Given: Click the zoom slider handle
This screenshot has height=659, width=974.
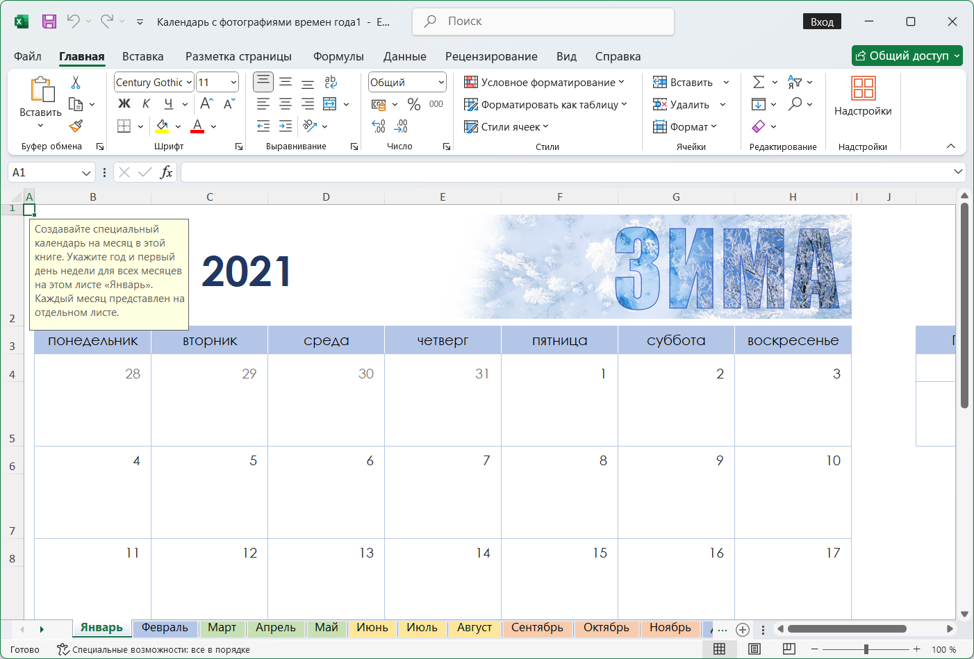Looking at the screenshot, I should (866, 649).
